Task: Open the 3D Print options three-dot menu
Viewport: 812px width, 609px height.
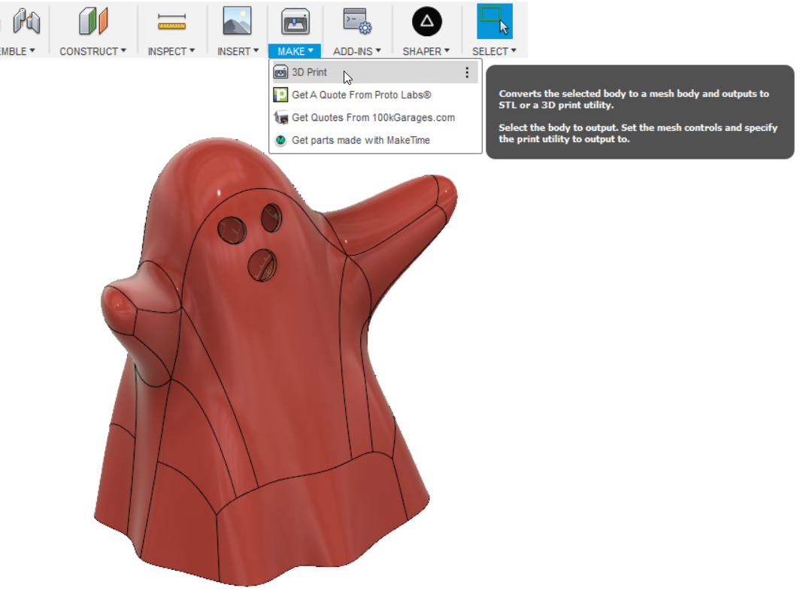Action: 467,72
